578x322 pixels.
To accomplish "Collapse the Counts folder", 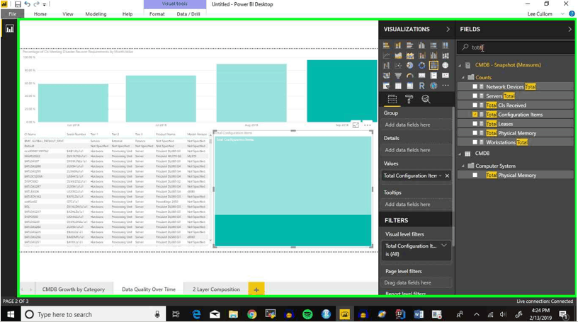I will tap(463, 77).
